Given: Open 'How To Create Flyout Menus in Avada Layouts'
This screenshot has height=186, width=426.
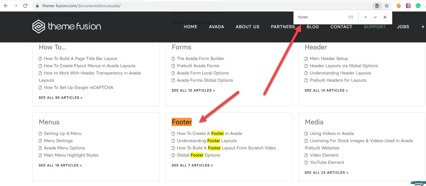Looking at the screenshot, I should 89,66.
